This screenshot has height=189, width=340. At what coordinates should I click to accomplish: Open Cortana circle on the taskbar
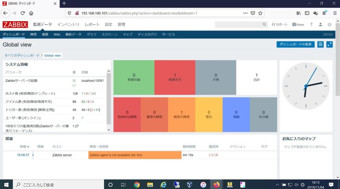click(x=110, y=185)
